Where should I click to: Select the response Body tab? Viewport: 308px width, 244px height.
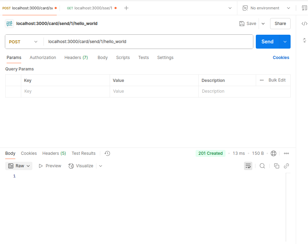[x=10, y=153]
